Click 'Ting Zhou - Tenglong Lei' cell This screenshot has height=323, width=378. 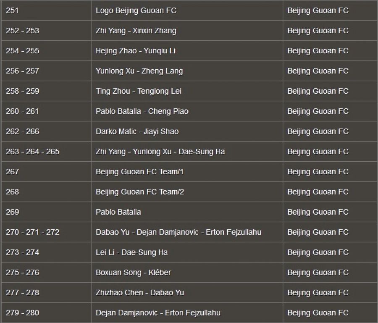click(x=138, y=91)
